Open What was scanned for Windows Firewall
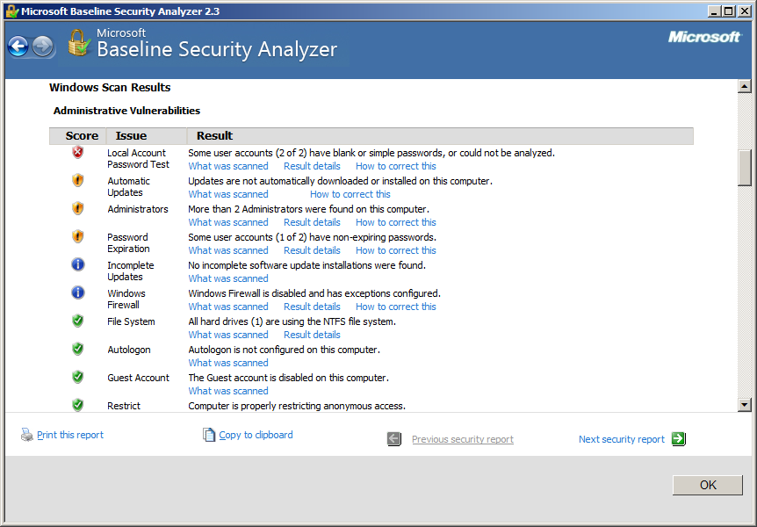The width and height of the screenshot is (757, 527). (228, 307)
